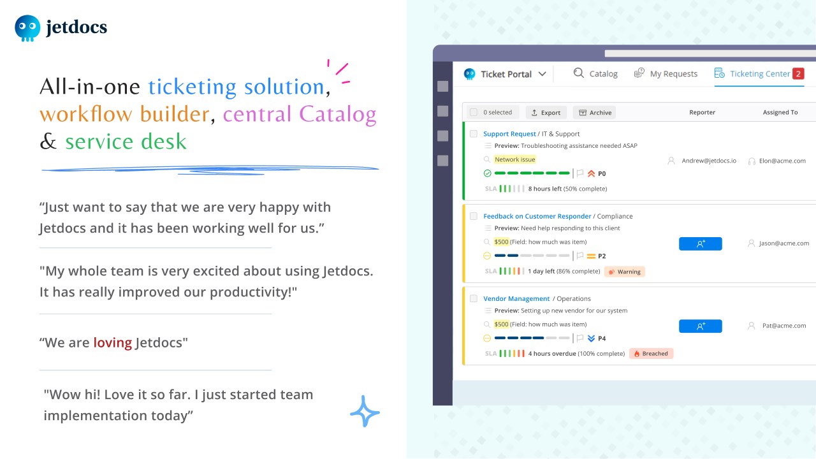Click the preview lines icon in Support Request ticket

(x=488, y=146)
